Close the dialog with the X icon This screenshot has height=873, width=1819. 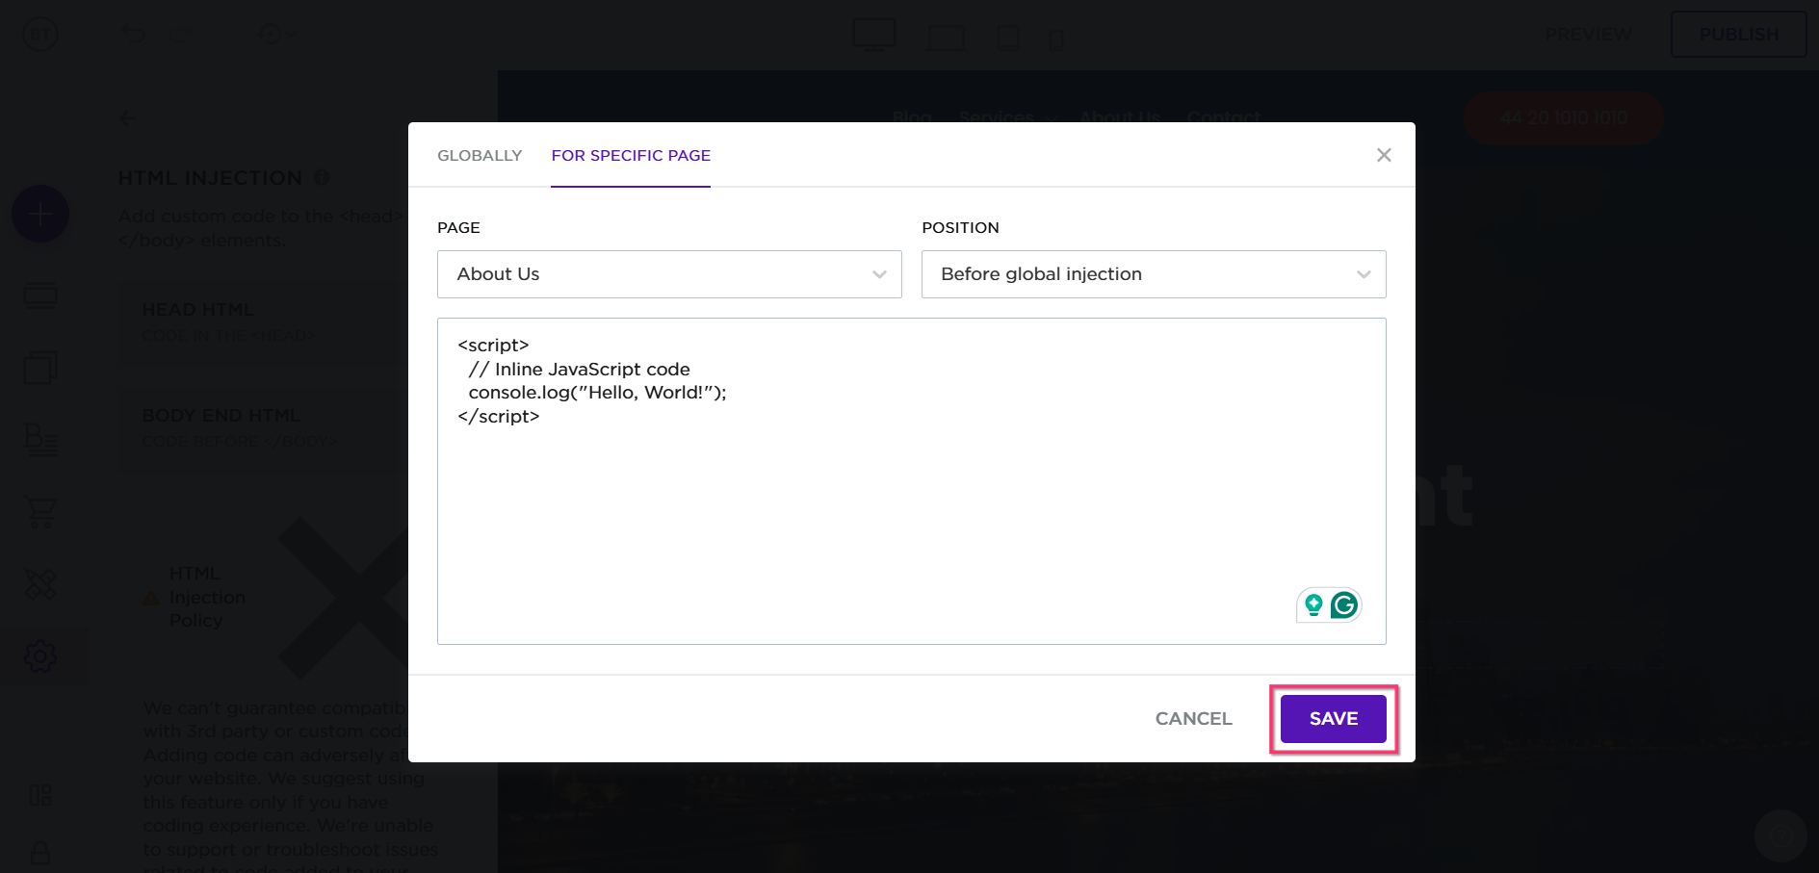tap(1384, 155)
